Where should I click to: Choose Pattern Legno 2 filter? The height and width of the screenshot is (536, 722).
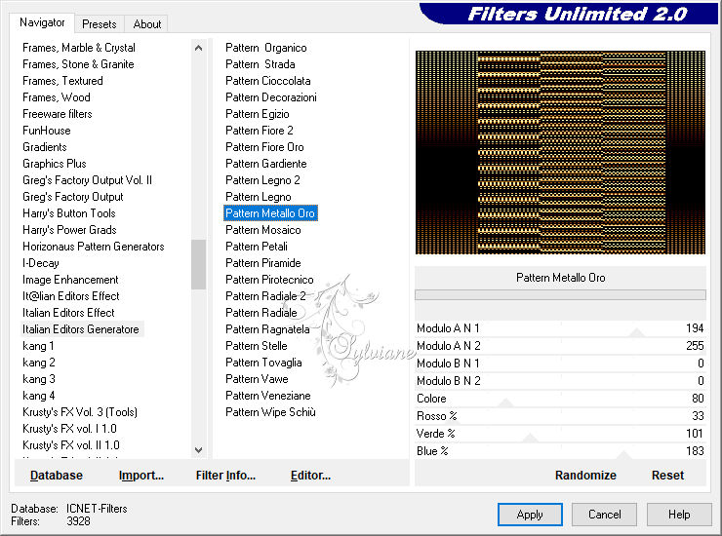(x=262, y=180)
